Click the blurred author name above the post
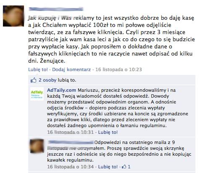 [56, 9]
